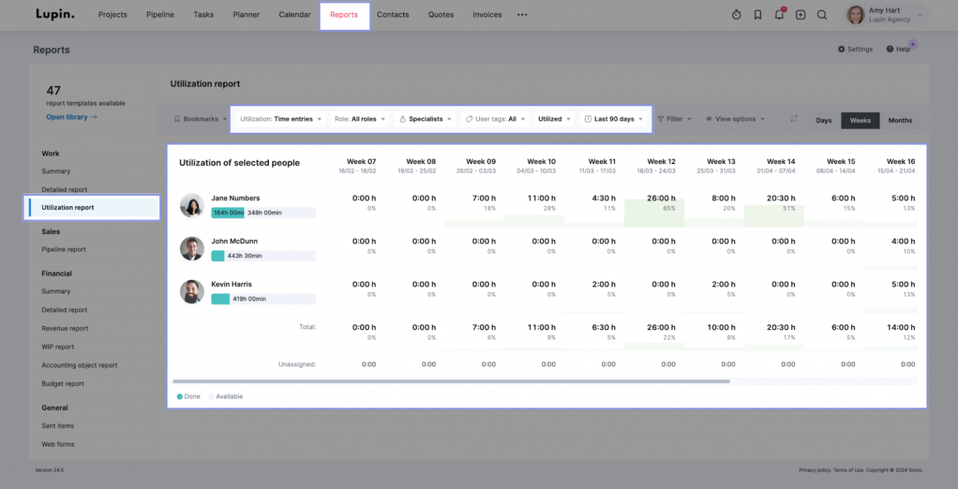Viewport: 958px width, 489px height.
Task: Go to the Planner tab
Action: tap(246, 14)
